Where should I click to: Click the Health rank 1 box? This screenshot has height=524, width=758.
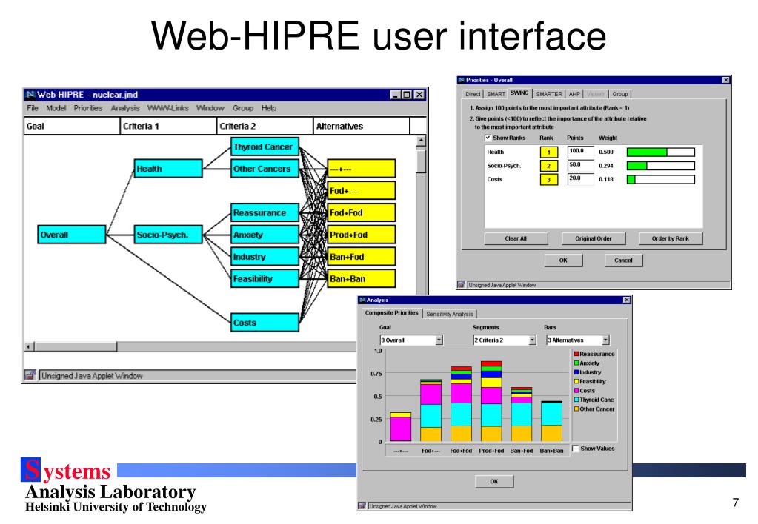pos(549,152)
